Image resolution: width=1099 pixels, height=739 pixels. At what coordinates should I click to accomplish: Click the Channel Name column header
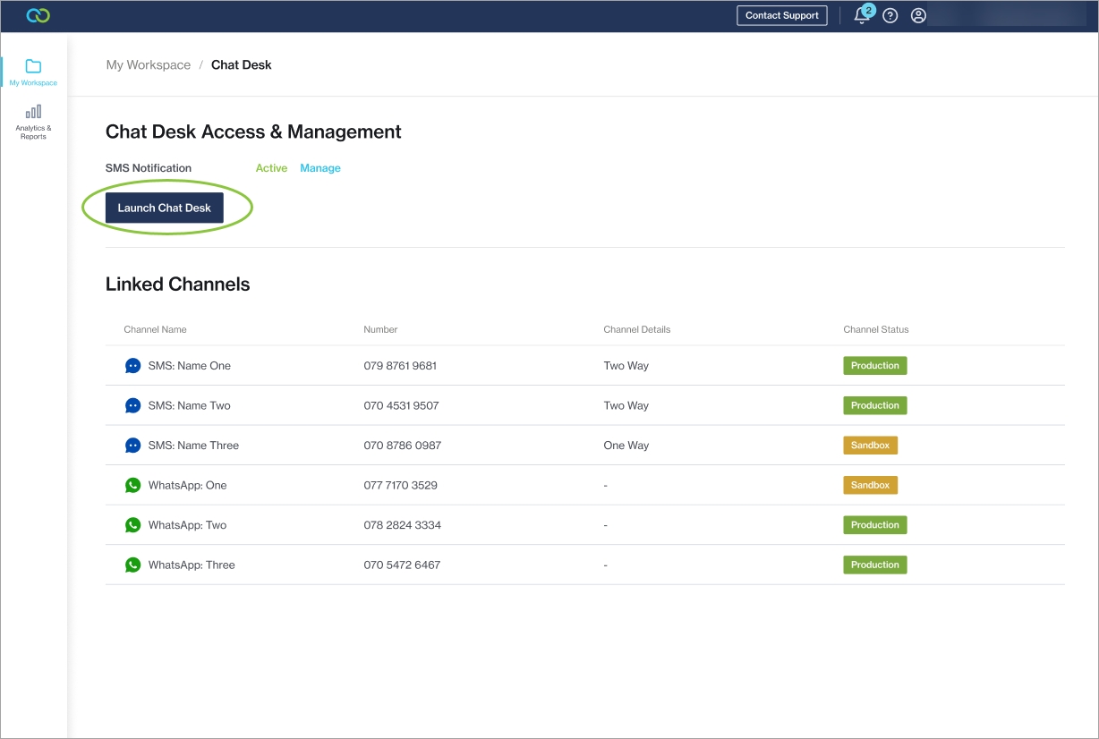155,329
